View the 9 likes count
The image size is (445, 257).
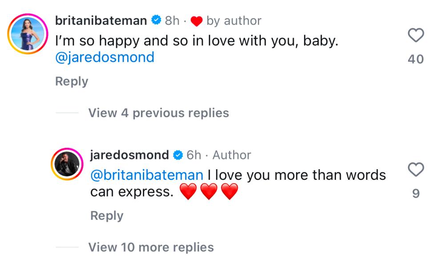416,194
